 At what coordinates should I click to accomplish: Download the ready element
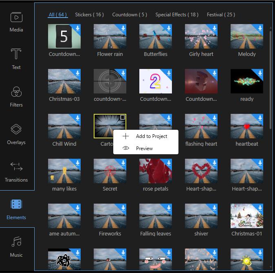point(260,73)
